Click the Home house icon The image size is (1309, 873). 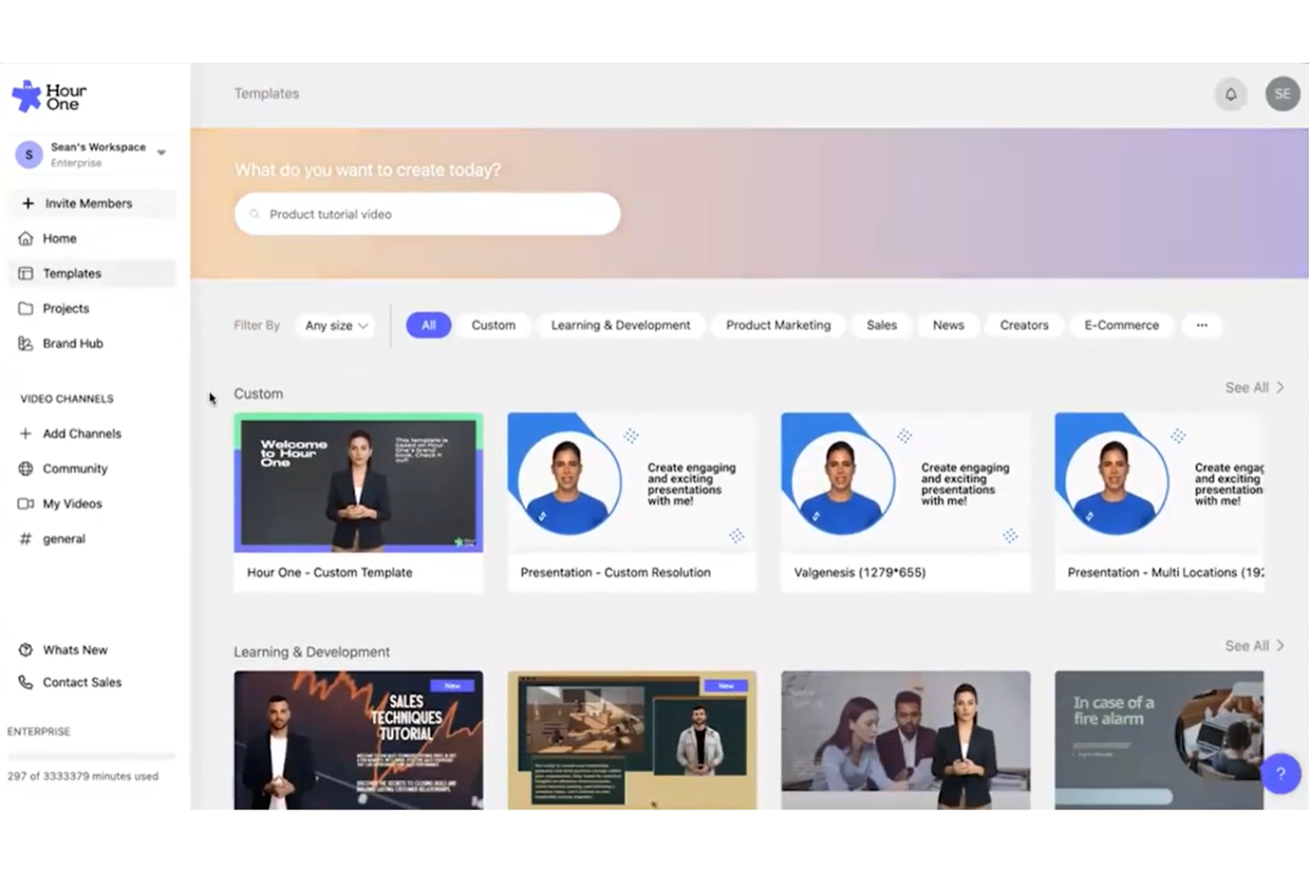point(26,238)
